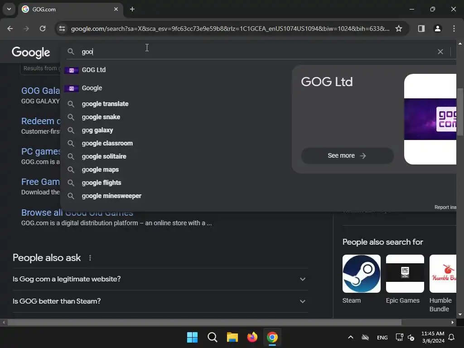Image resolution: width=464 pixels, height=348 pixels.
Task: Open notification bell in tray
Action: (452, 337)
